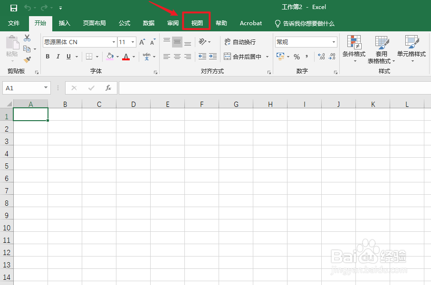Click 合并后居中 (Merge & Center)
Viewport: 431px width, 285px height.
point(243,57)
